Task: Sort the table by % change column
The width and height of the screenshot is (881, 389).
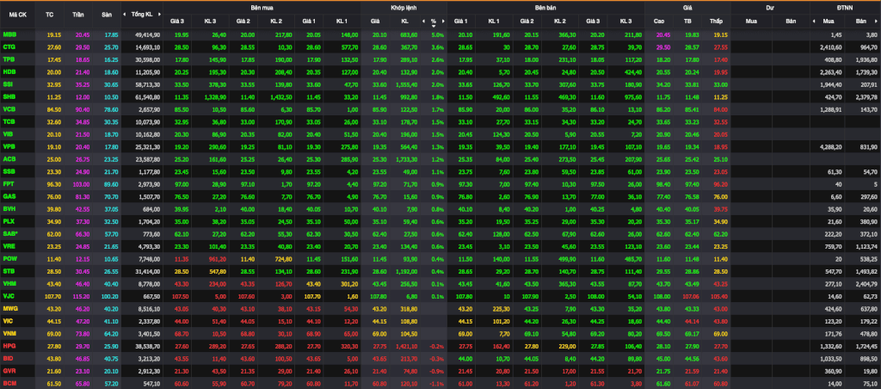Action: click(x=434, y=22)
